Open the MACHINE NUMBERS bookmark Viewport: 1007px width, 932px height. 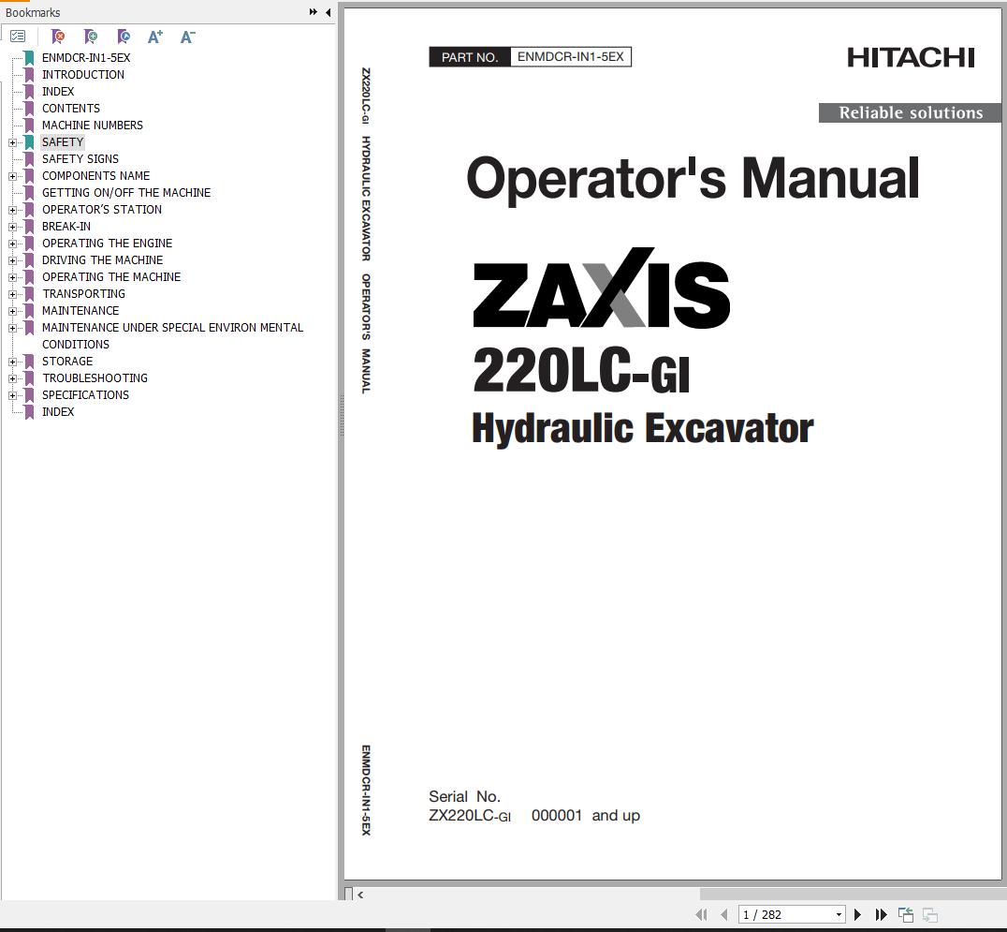click(x=93, y=126)
